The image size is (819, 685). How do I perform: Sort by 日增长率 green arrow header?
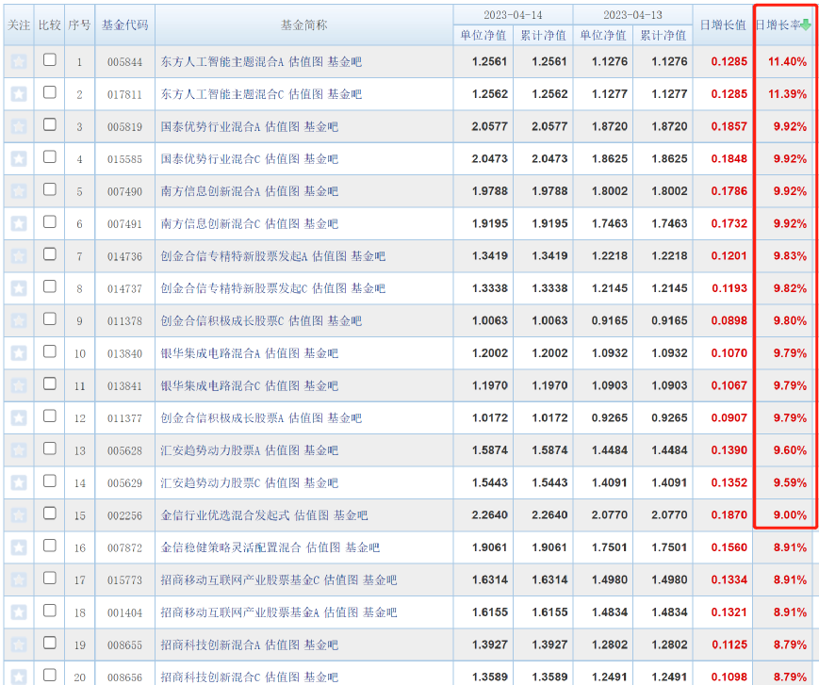coord(783,25)
